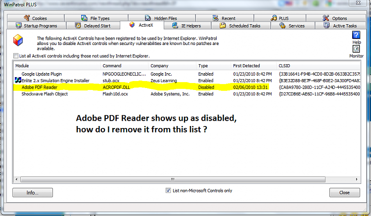This screenshot has height=216, width=371.
Task: Click the scroll left arrow of list
Action: tap(16, 179)
